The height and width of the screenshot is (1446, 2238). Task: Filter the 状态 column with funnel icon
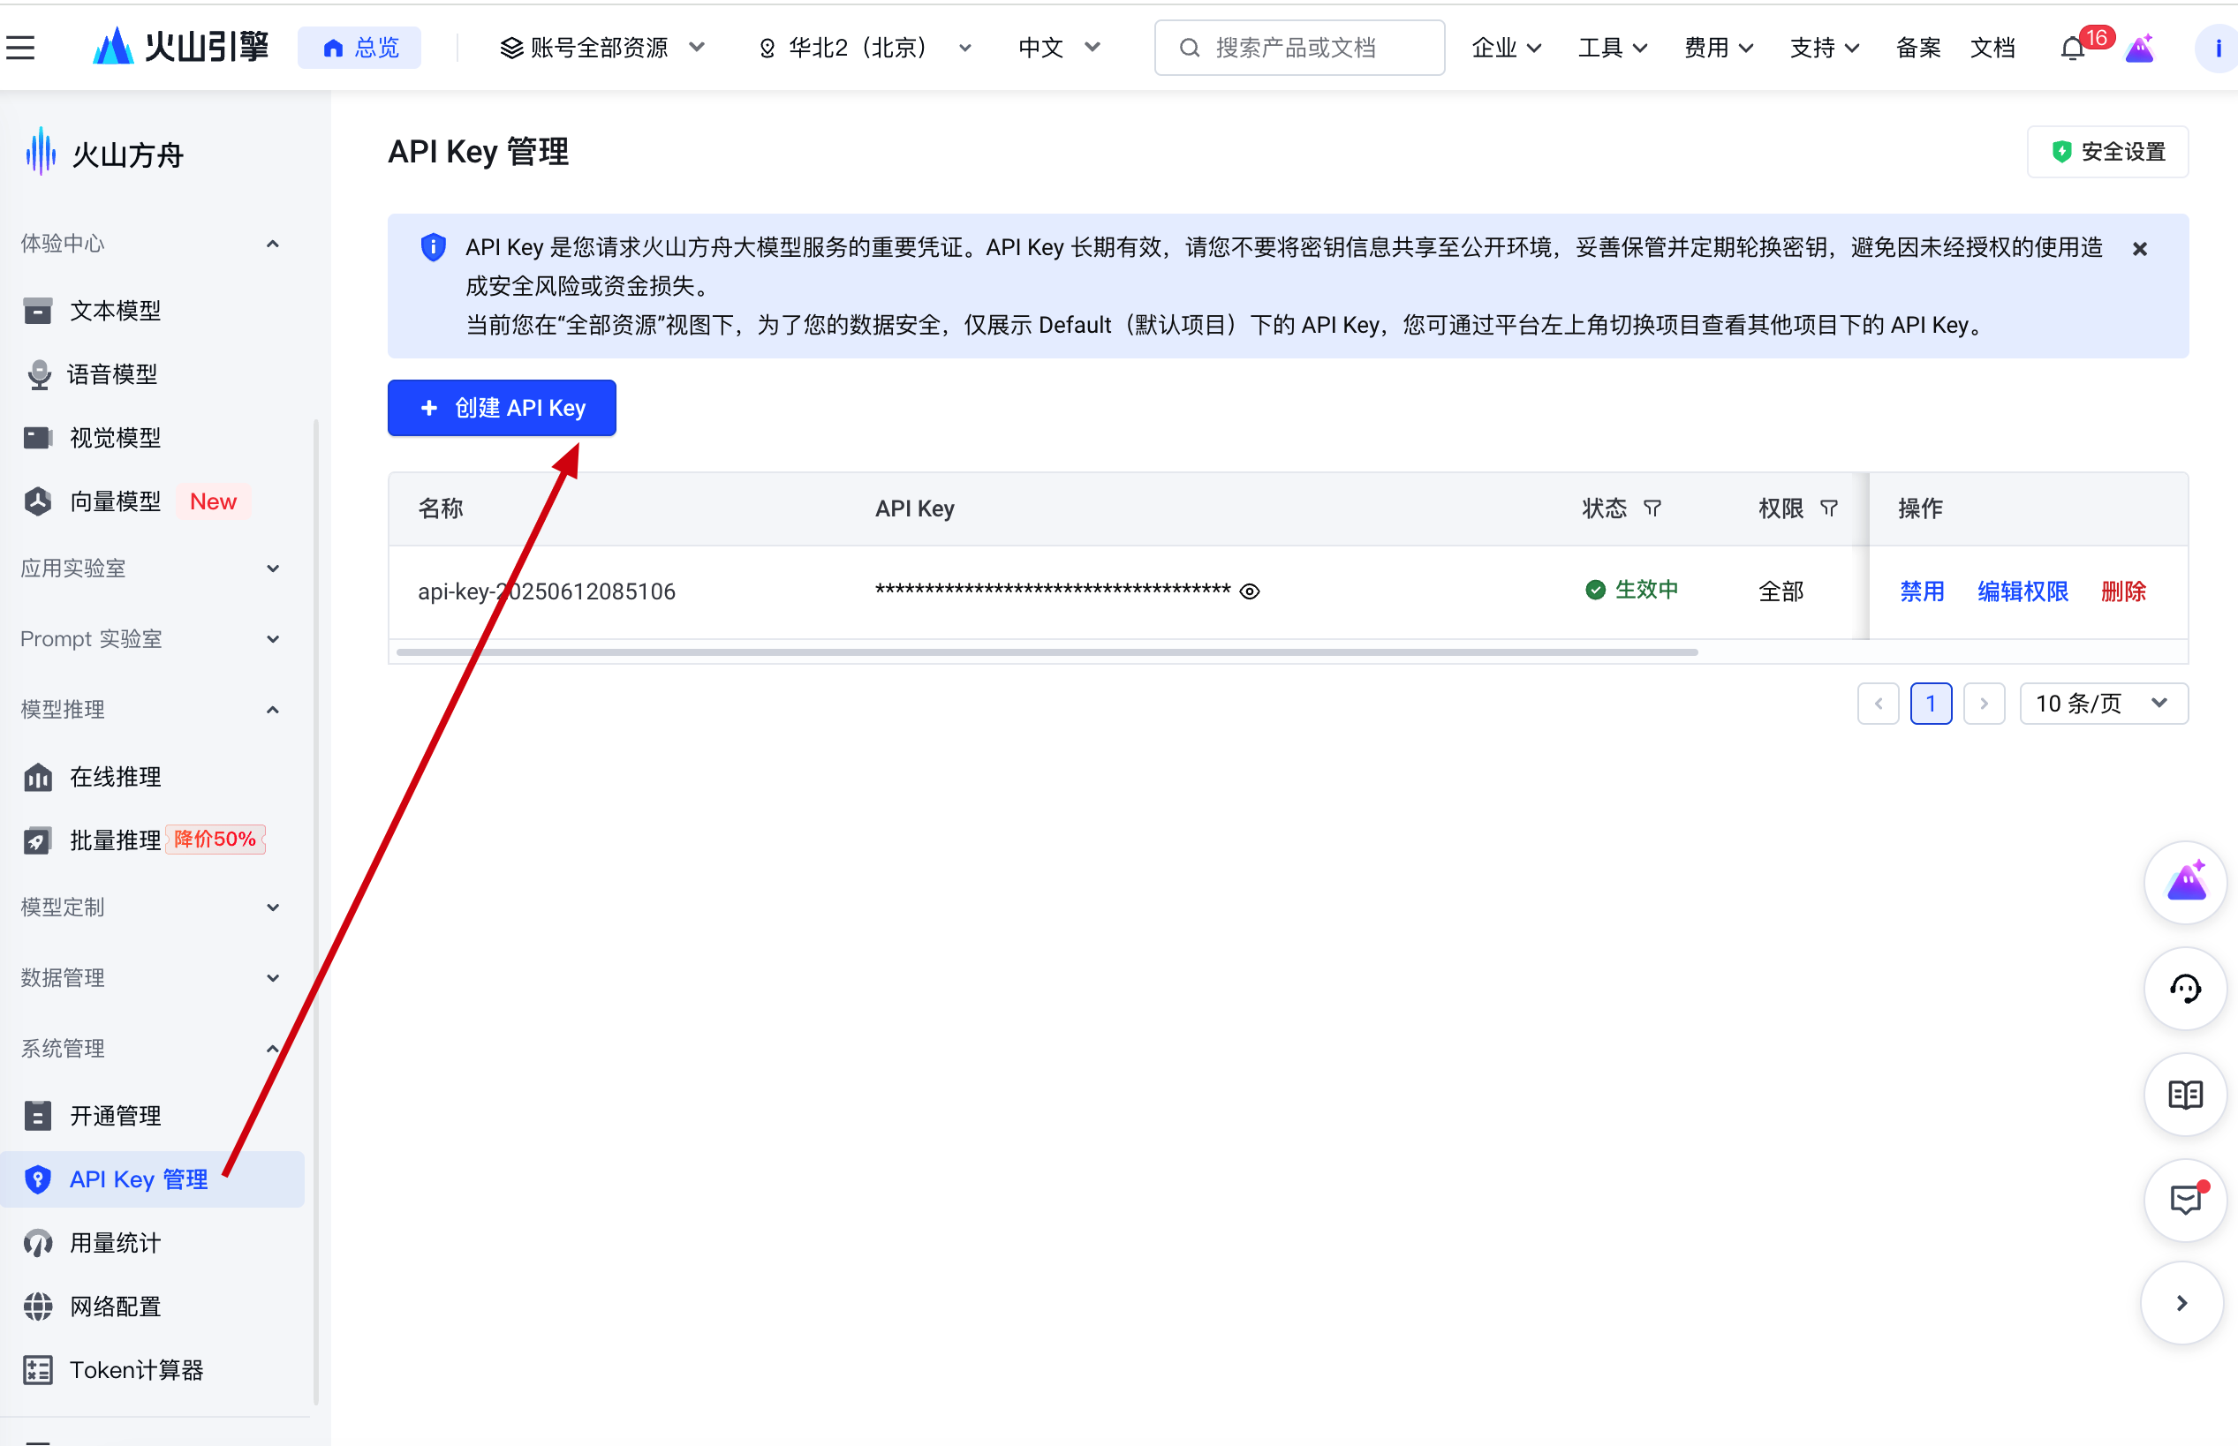tap(1652, 508)
